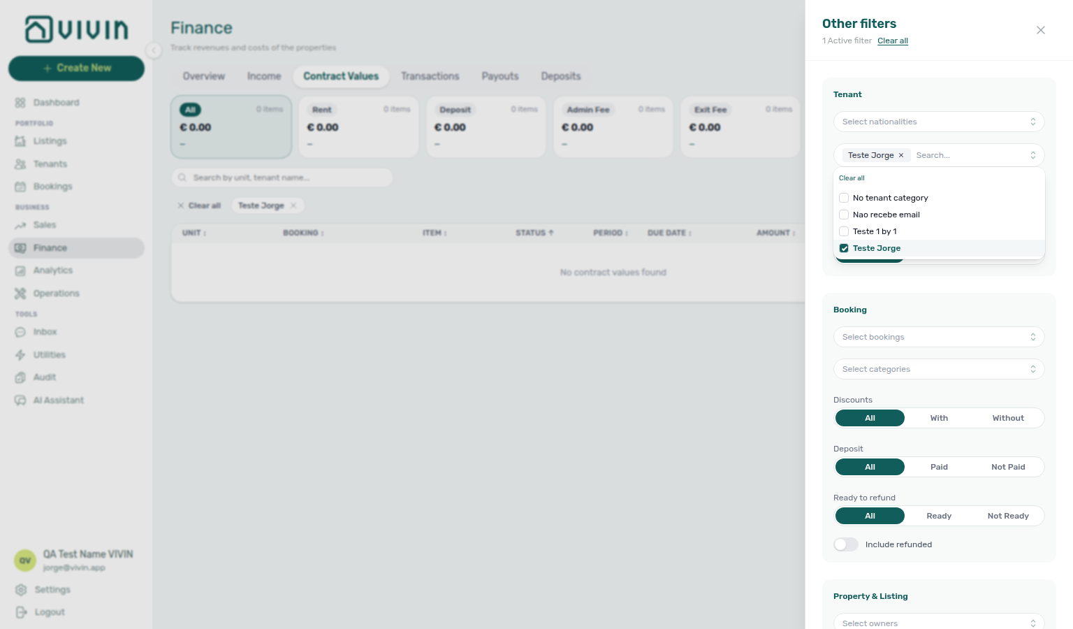The image size is (1073, 629).
Task: Open Bookings in the sidebar
Action: pos(76,187)
